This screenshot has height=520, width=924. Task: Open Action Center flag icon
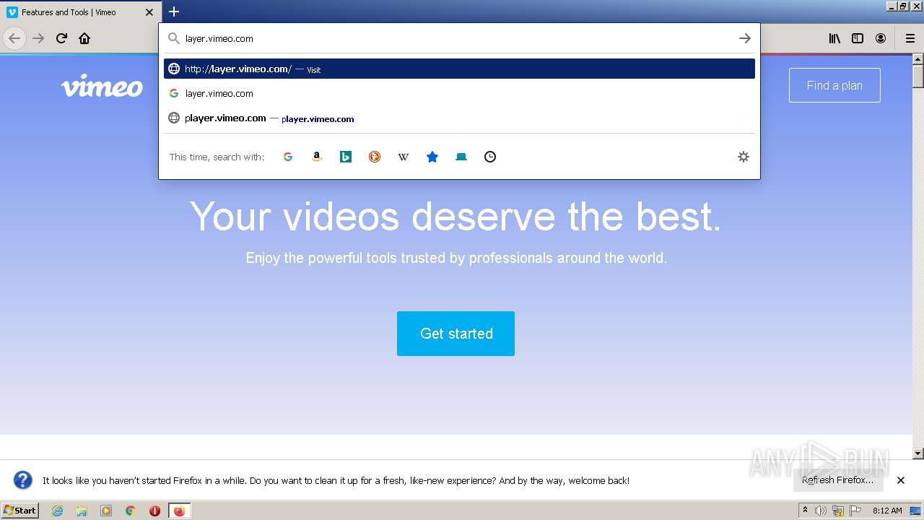(855, 511)
